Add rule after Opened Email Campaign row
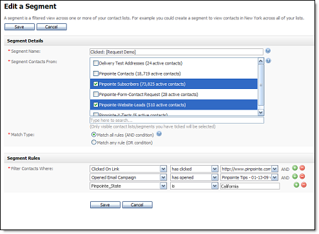The width and height of the screenshot is (319, 234). (x=295, y=177)
